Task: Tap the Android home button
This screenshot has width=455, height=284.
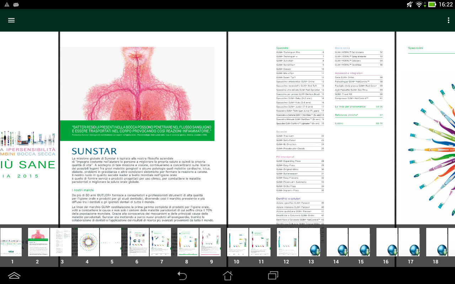Action: coord(227,275)
